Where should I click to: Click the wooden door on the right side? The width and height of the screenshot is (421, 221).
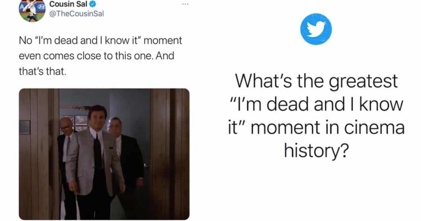[x=169, y=154]
